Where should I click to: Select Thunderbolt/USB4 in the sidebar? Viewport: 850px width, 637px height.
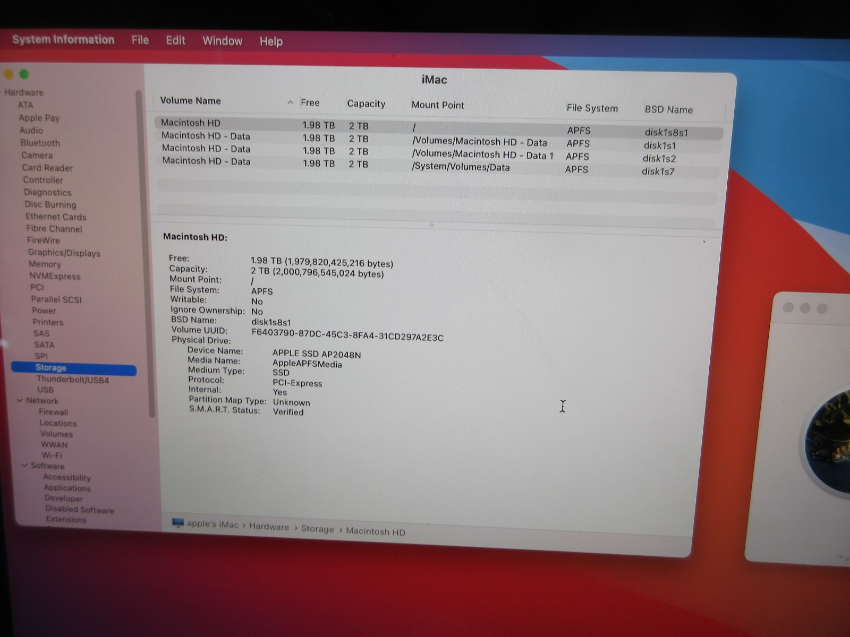[x=73, y=380]
